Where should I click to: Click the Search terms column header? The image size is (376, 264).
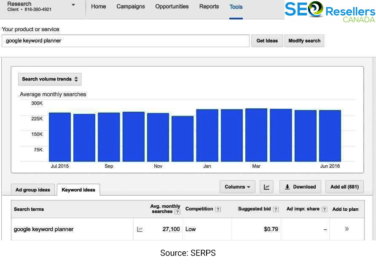point(29,209)
